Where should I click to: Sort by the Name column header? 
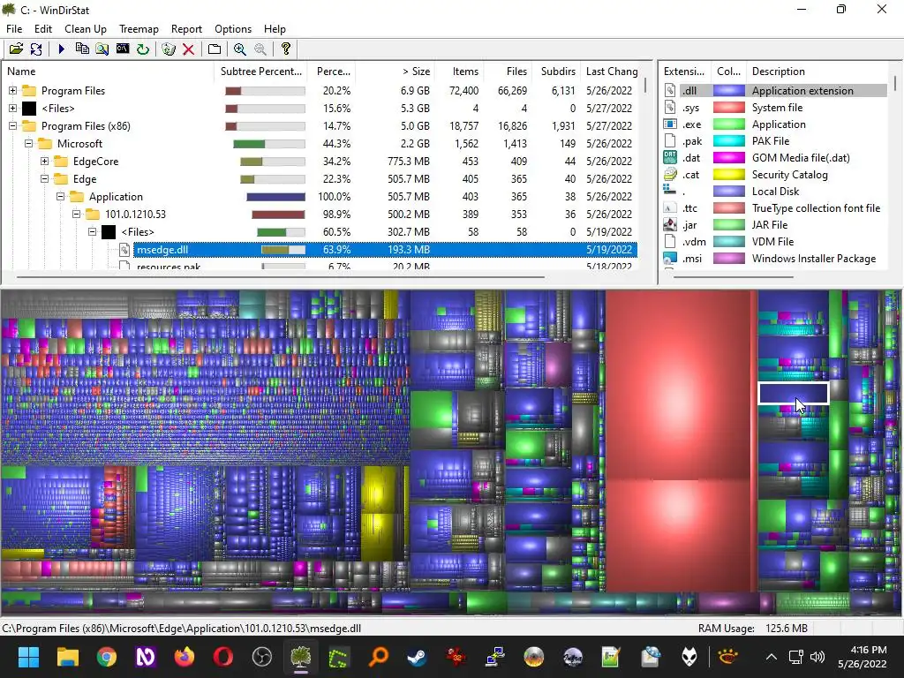pos(109,72)
